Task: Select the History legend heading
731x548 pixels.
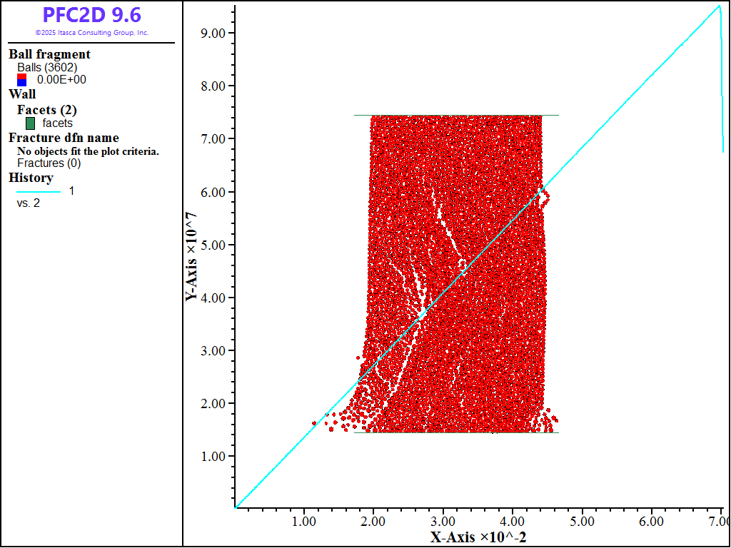Action: [31, 178]
